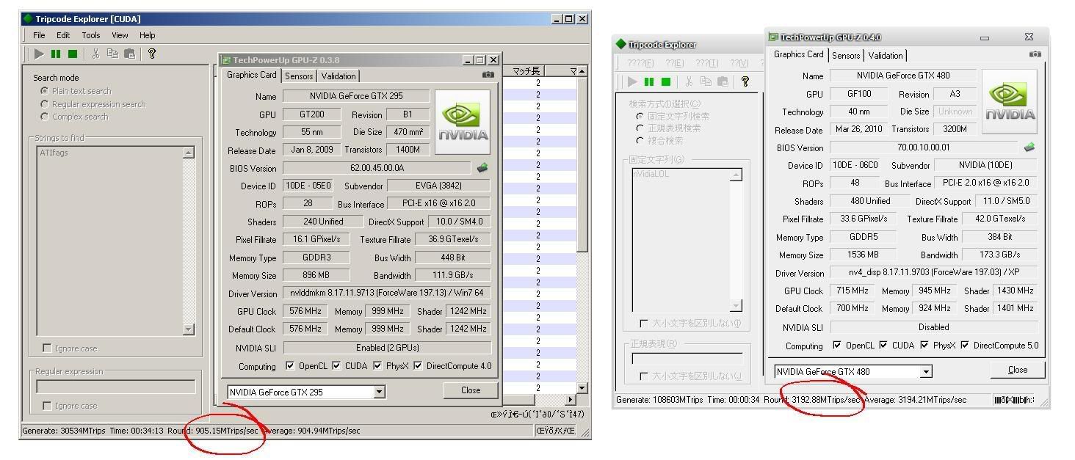Click the Tripcode Explorer [CUDA] title bar diamond icon

[x=28, y=18]
